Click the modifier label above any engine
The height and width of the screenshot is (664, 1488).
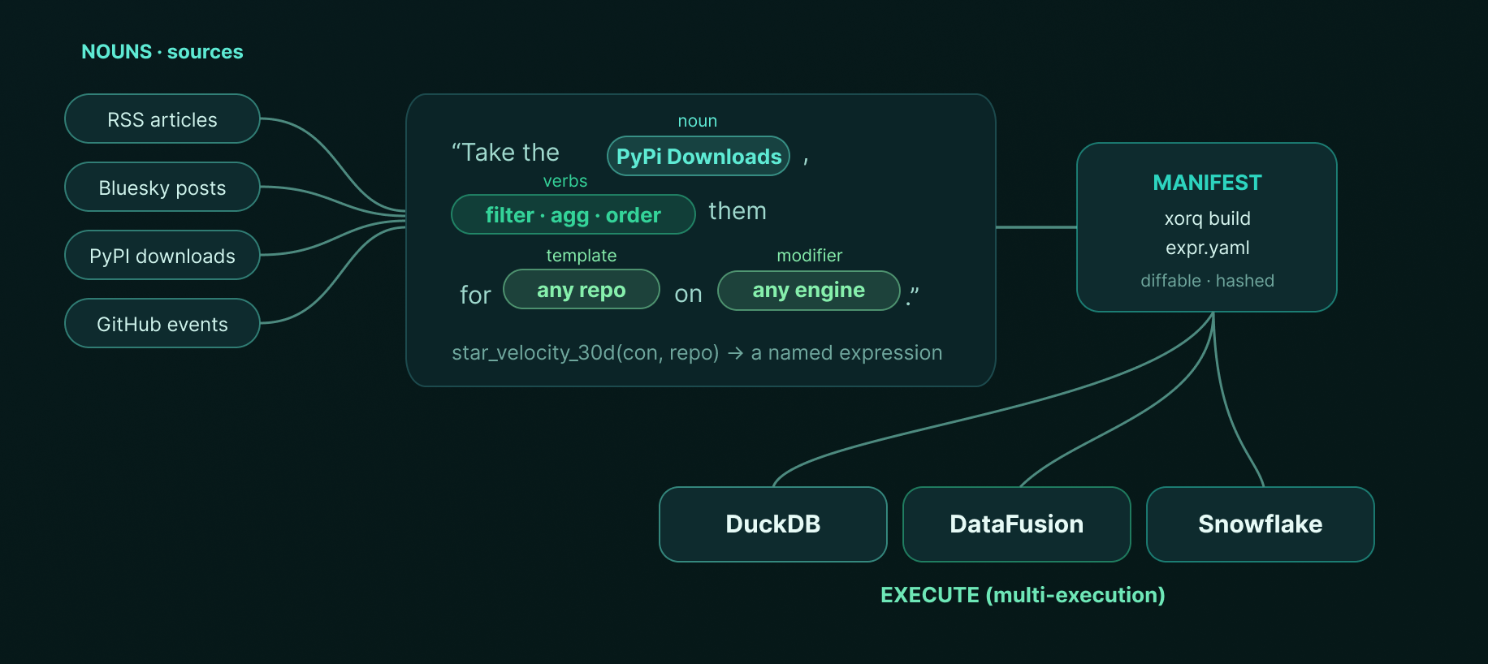(810, 256)
